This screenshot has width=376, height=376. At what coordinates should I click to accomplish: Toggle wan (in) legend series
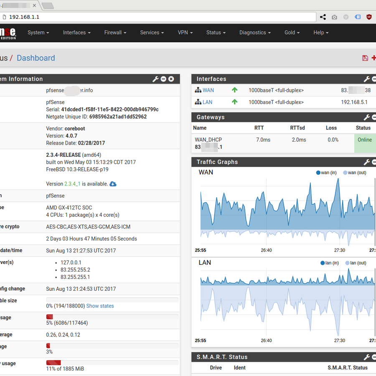pyautogui.click(x=326, y=173)
